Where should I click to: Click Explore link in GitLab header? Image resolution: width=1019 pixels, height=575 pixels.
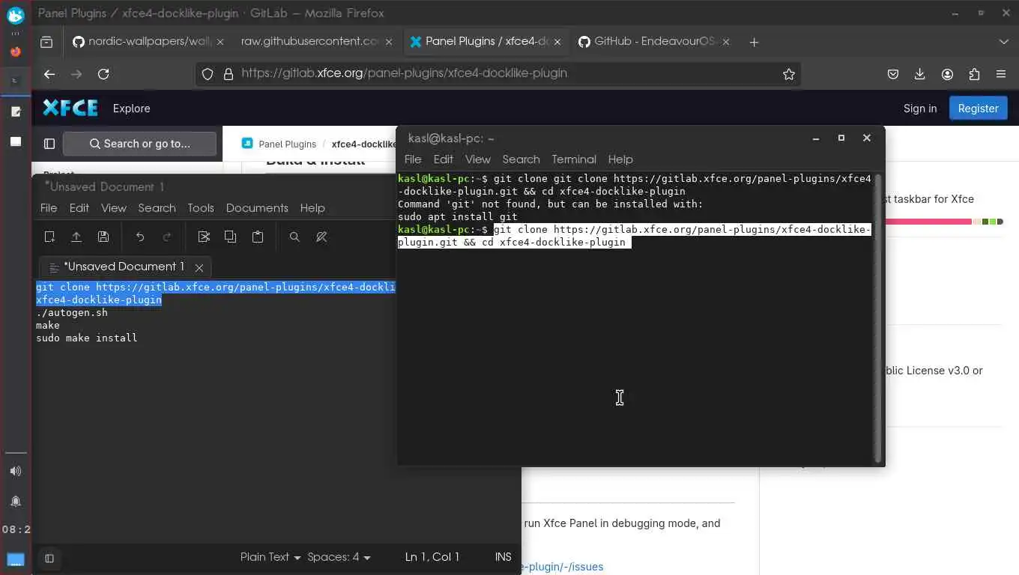click(132, 108)
